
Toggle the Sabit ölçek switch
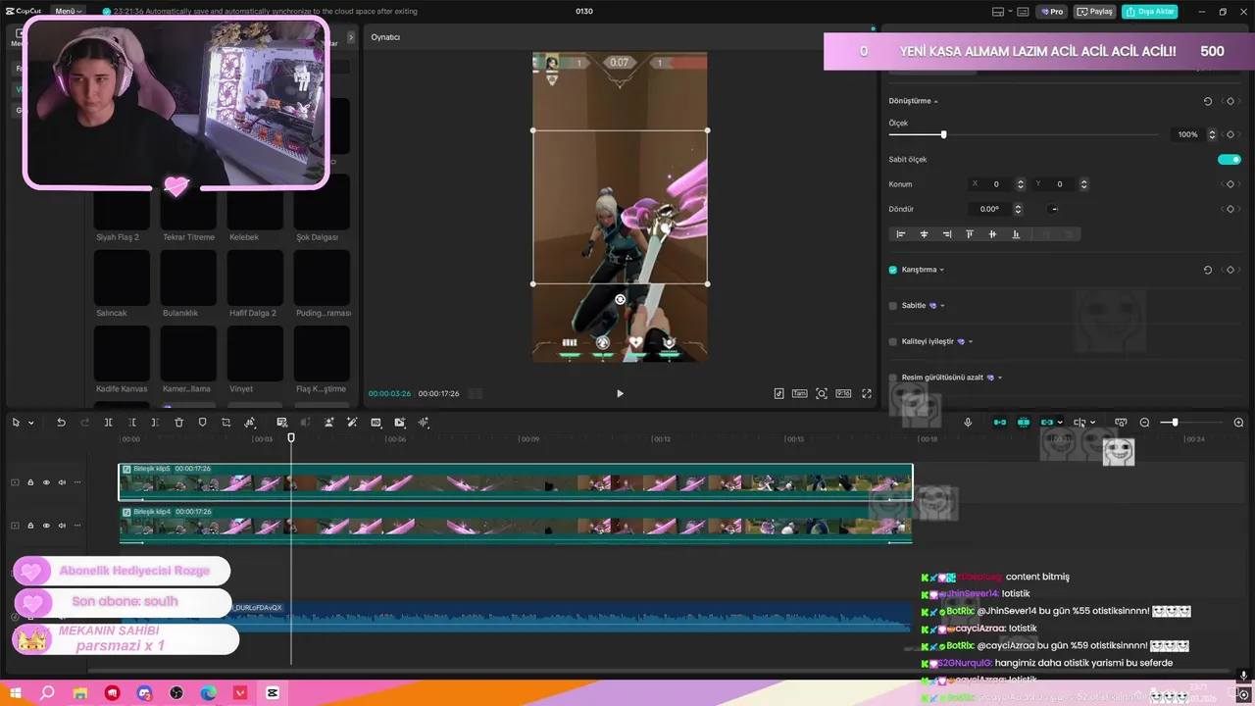tap(1229, 159)
